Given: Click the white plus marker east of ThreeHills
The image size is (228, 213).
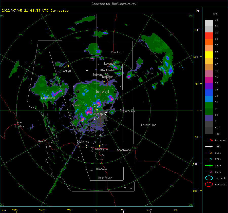Looking at the screenshot, I should 143,102.
